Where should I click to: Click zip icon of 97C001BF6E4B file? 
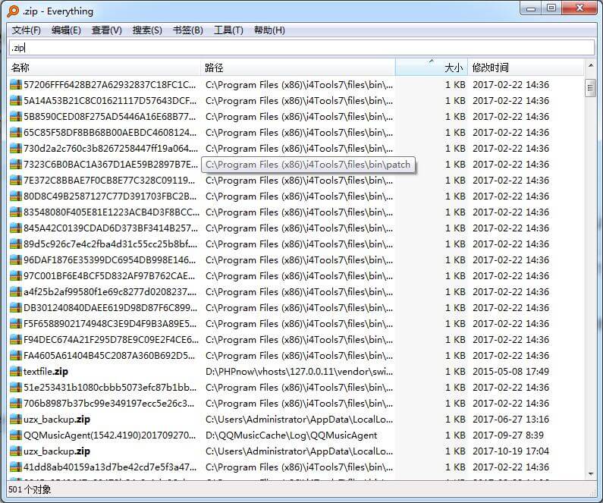point(16,276)
